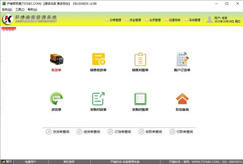Click the 发货单 red label

(x=56, y=70)
